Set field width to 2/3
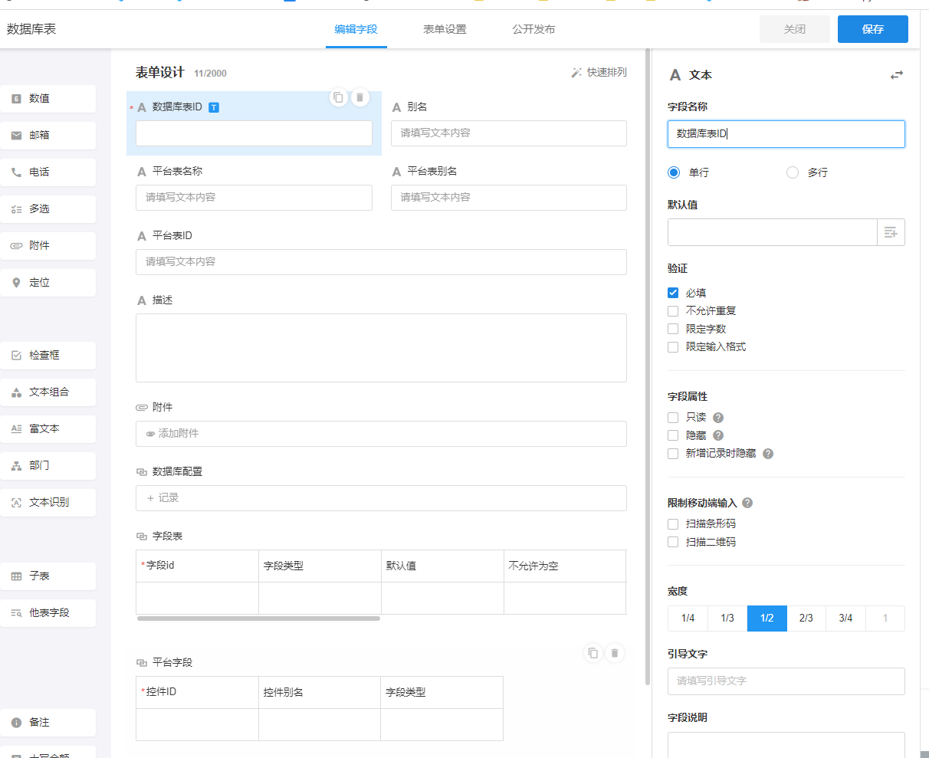Image resolution: width=929 pixels, height=758 pixels. pyautogui.click(x=806, y=618)
